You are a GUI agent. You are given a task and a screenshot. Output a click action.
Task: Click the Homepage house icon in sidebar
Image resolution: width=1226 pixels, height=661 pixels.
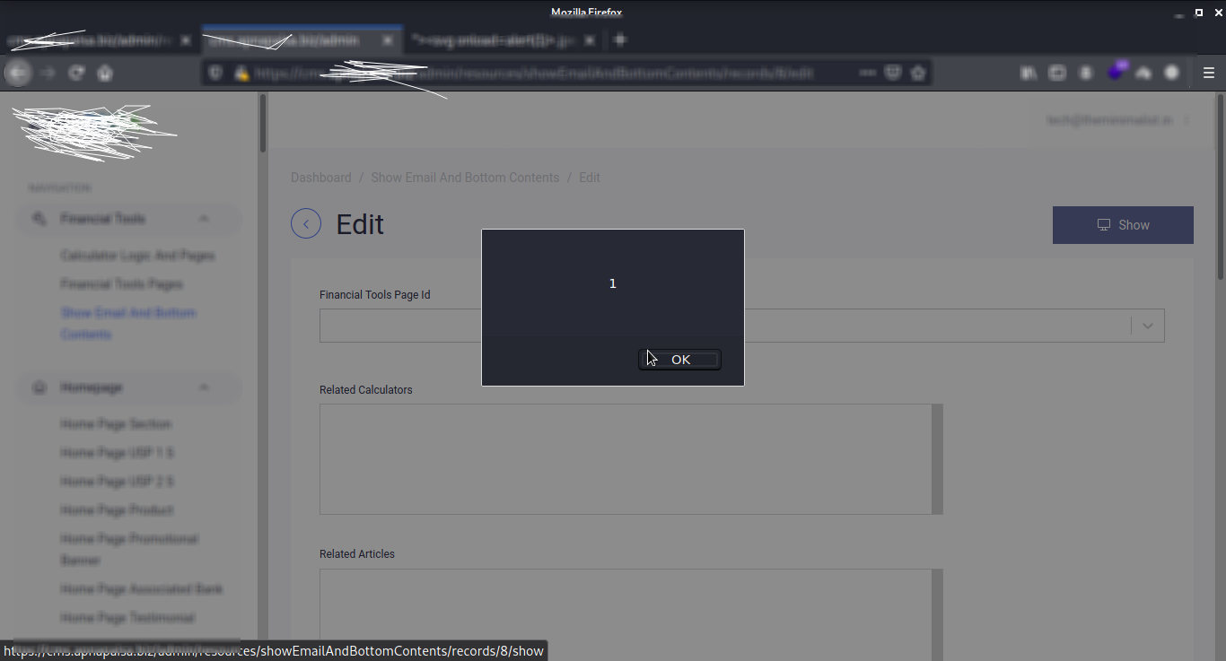[39, 387]
